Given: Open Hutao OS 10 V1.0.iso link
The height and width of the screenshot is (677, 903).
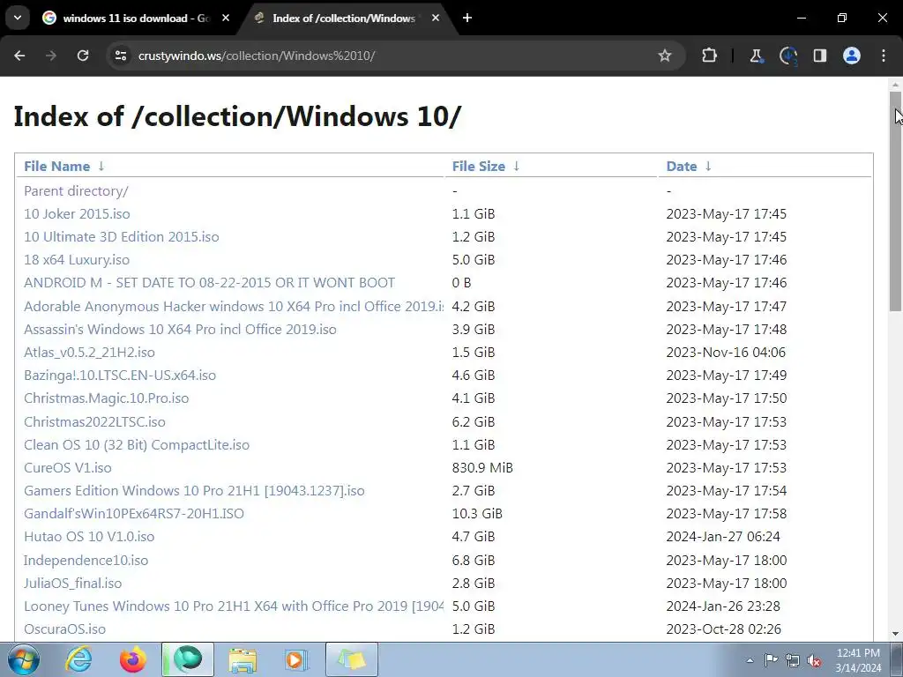Looking at the screenshot, I should (89, 537).
